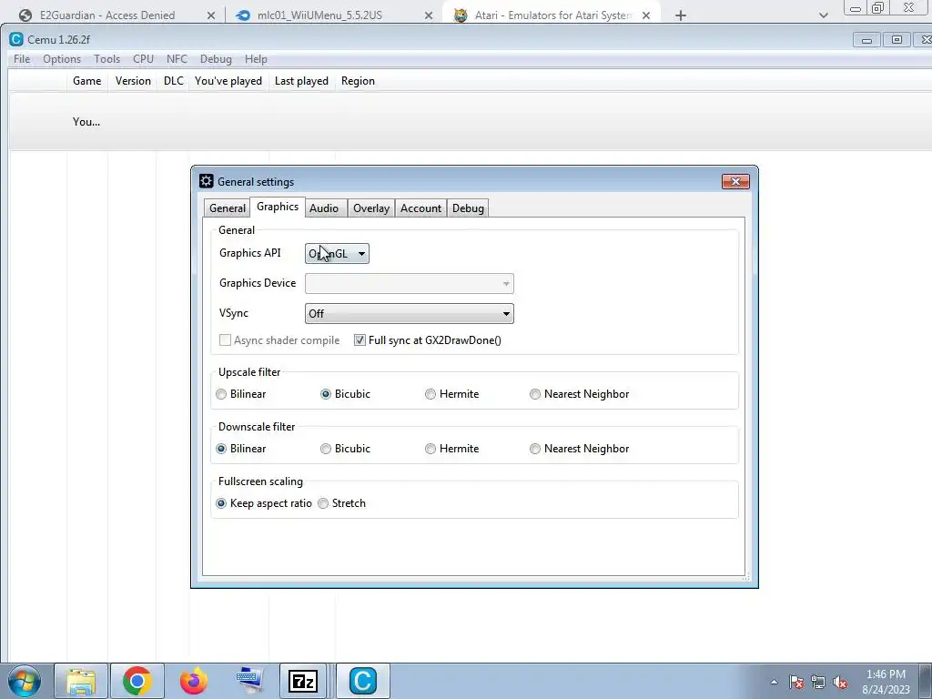This screenshot has height=699, width=932.
Task: Open the taskbar clock showing 1:46 PM
Action: click(886, 682)
